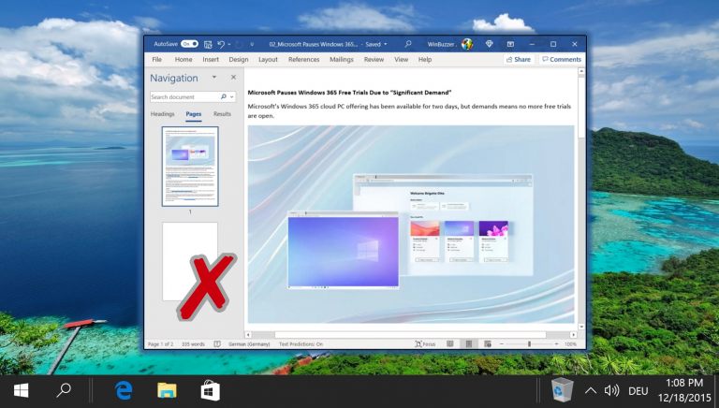Image resolution: width=719 pixels, height=408 pixels.
Task: Switch to Web Layout view icon
Action: pyautogui.click(x=488, y=344)
